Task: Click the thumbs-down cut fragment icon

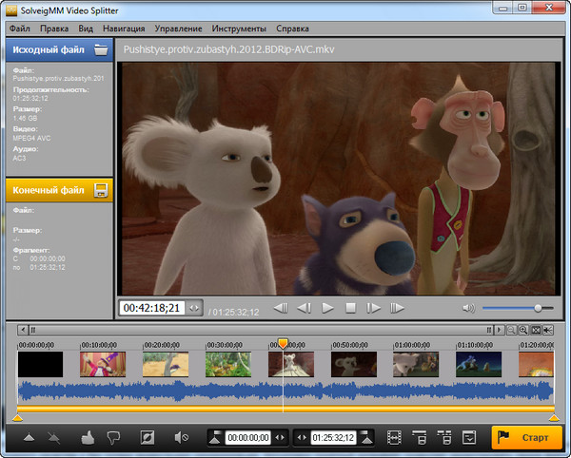Action: click(113, 438)
